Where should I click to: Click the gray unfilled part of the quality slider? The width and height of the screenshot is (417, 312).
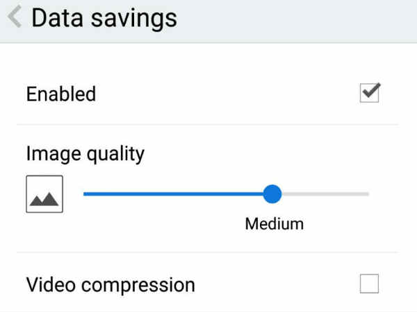pyautogui.click(x=325, y=194)
